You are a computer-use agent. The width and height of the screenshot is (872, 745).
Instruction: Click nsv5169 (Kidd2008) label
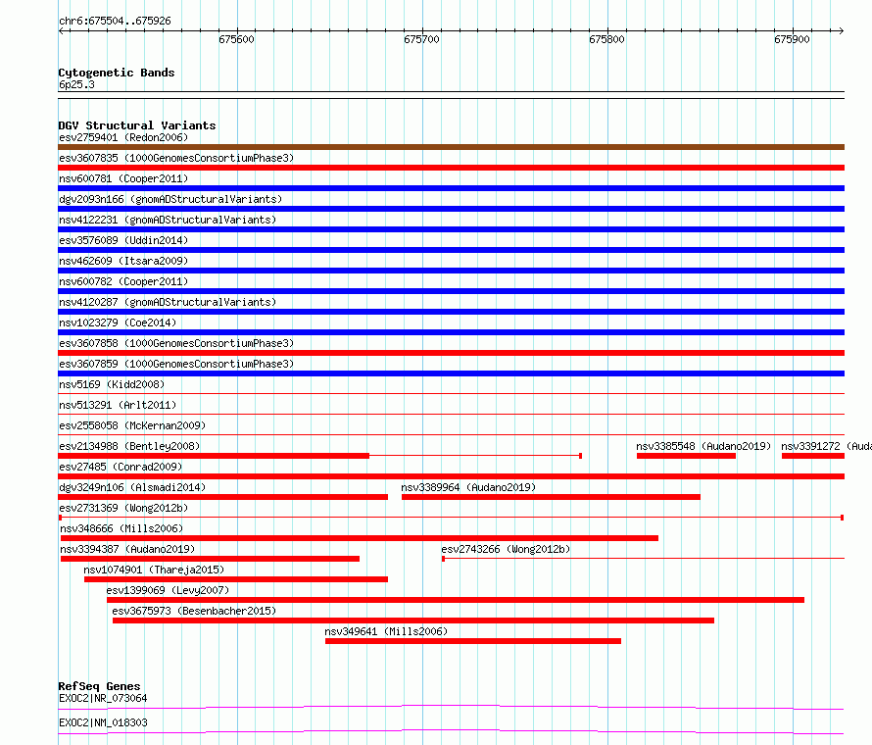112,384
